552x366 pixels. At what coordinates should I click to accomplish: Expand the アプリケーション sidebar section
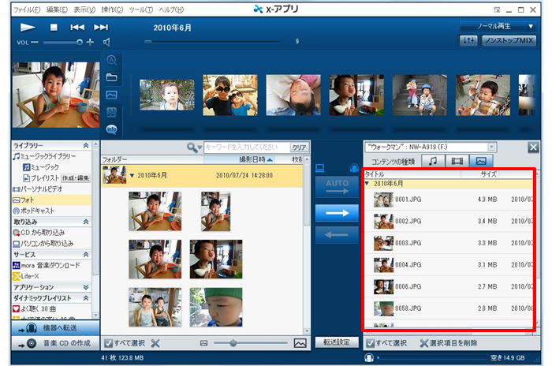(x=84, y=287)
